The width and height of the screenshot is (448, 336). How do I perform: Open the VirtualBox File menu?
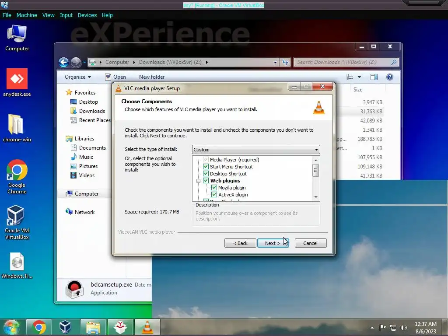(7, 15)
